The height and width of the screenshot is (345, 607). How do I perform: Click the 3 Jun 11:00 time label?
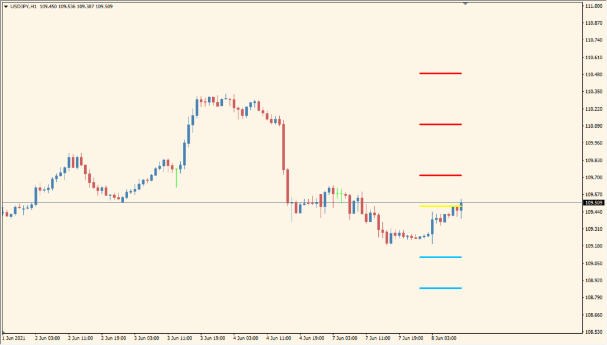pyautogui.click(x=180, y=338)
